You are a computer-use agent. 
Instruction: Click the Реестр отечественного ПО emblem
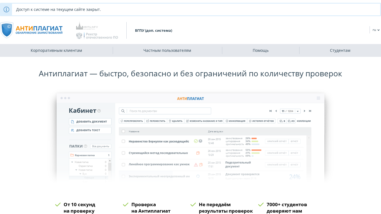click(79, 36)
